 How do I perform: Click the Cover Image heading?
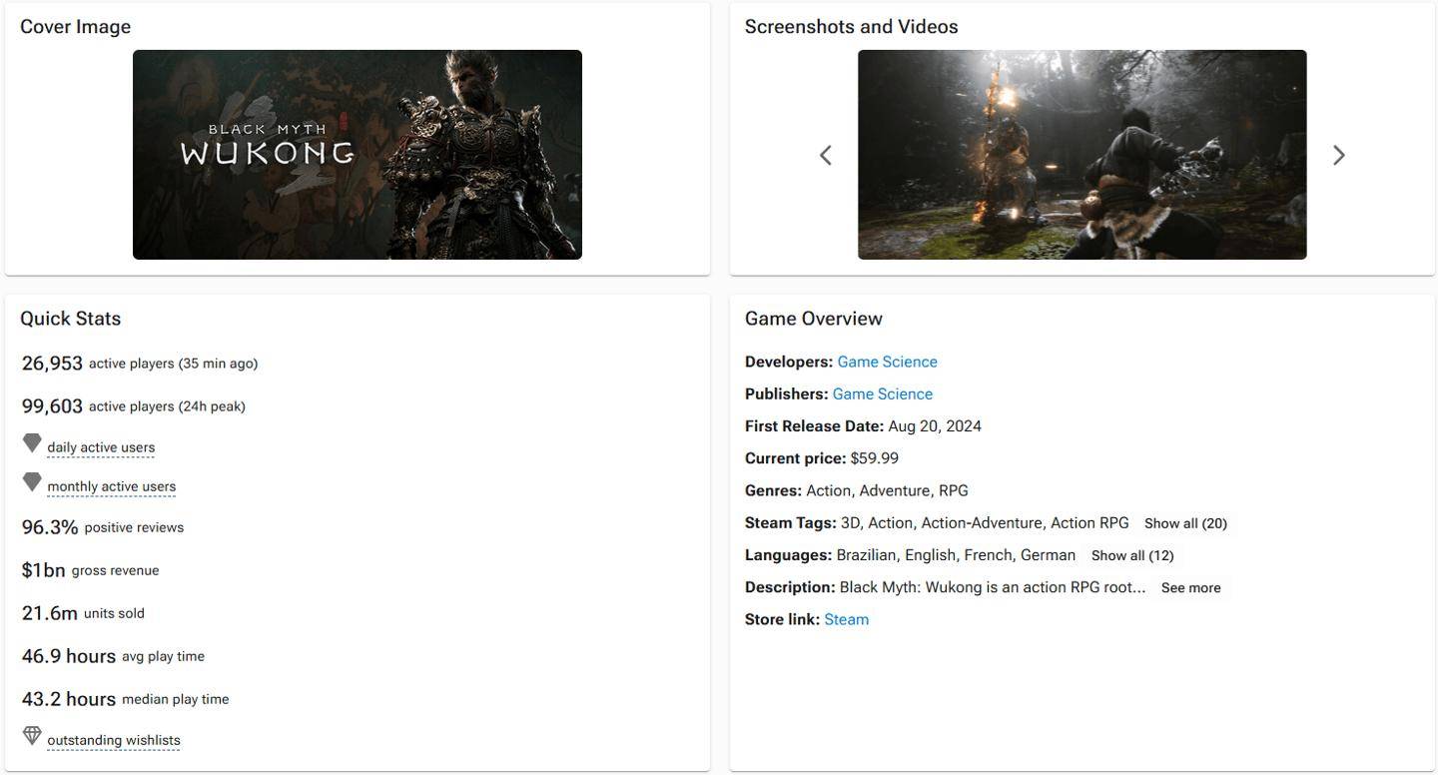76,27
